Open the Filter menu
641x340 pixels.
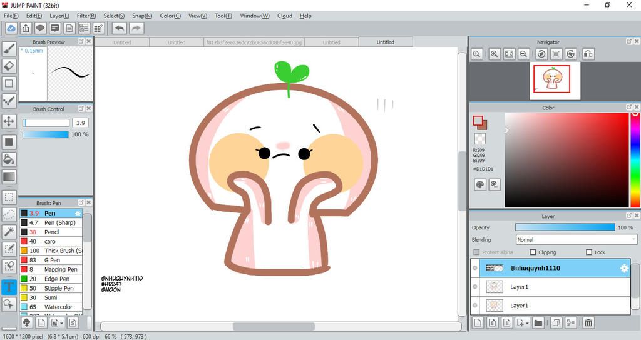(86, 16)
